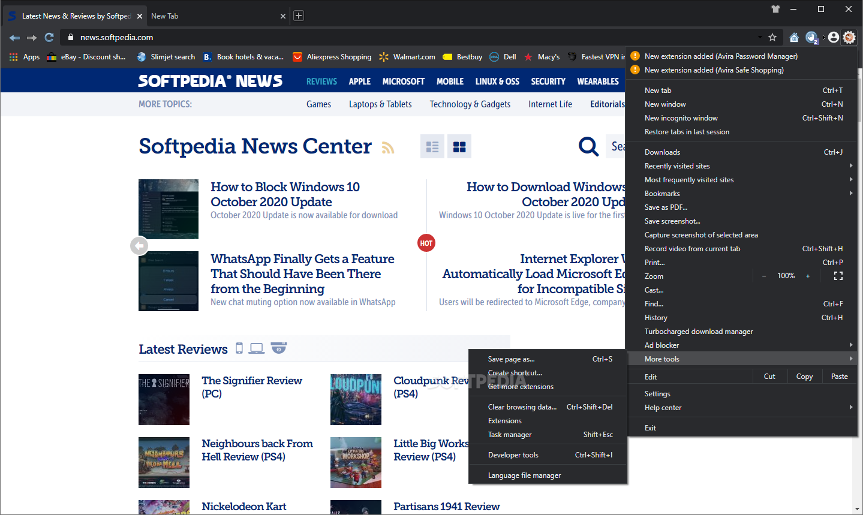Expand hidden extensions arrow beside profile icon

[823, 37]
